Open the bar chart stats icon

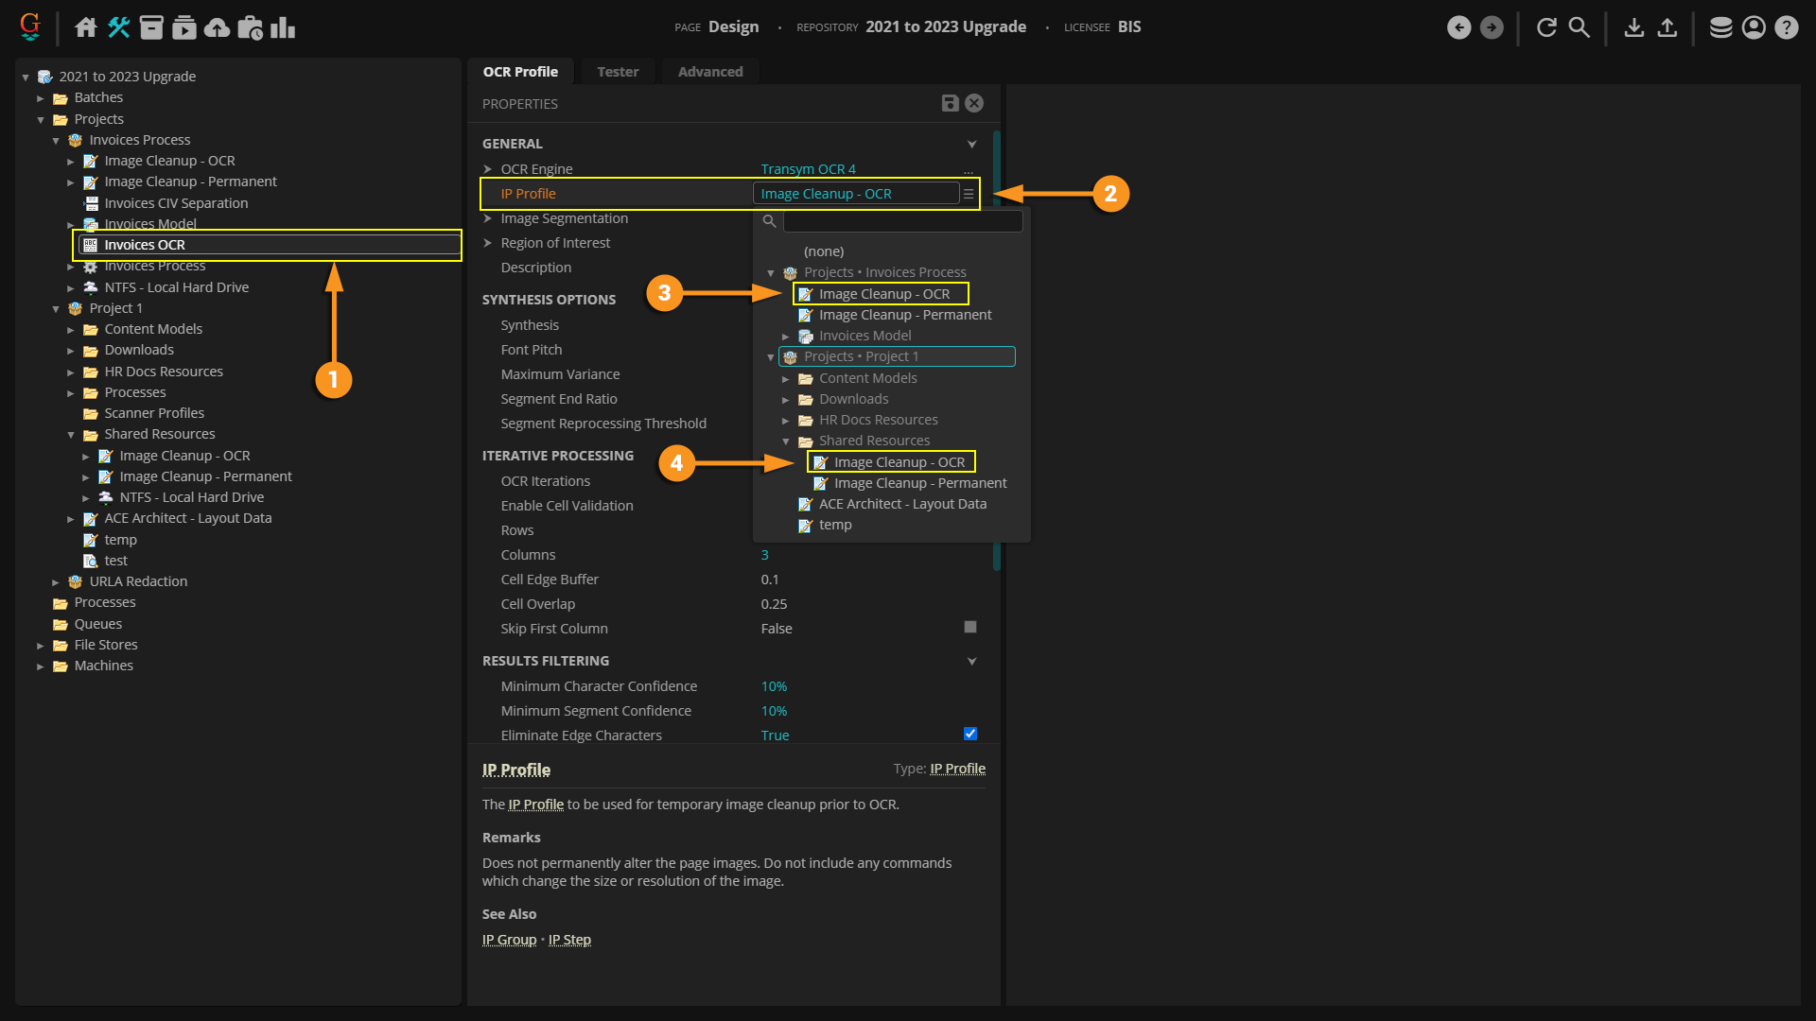point(283,27)
